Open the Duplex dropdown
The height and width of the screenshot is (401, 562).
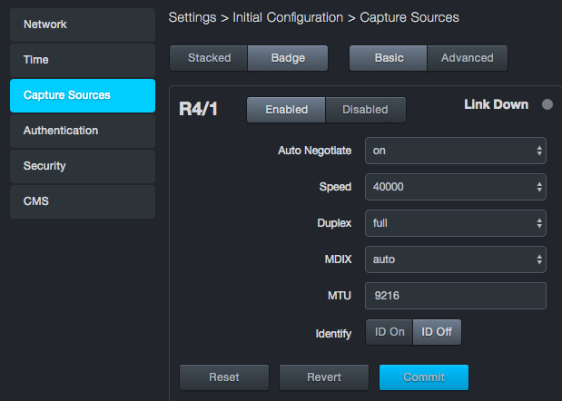pos(455,223)
